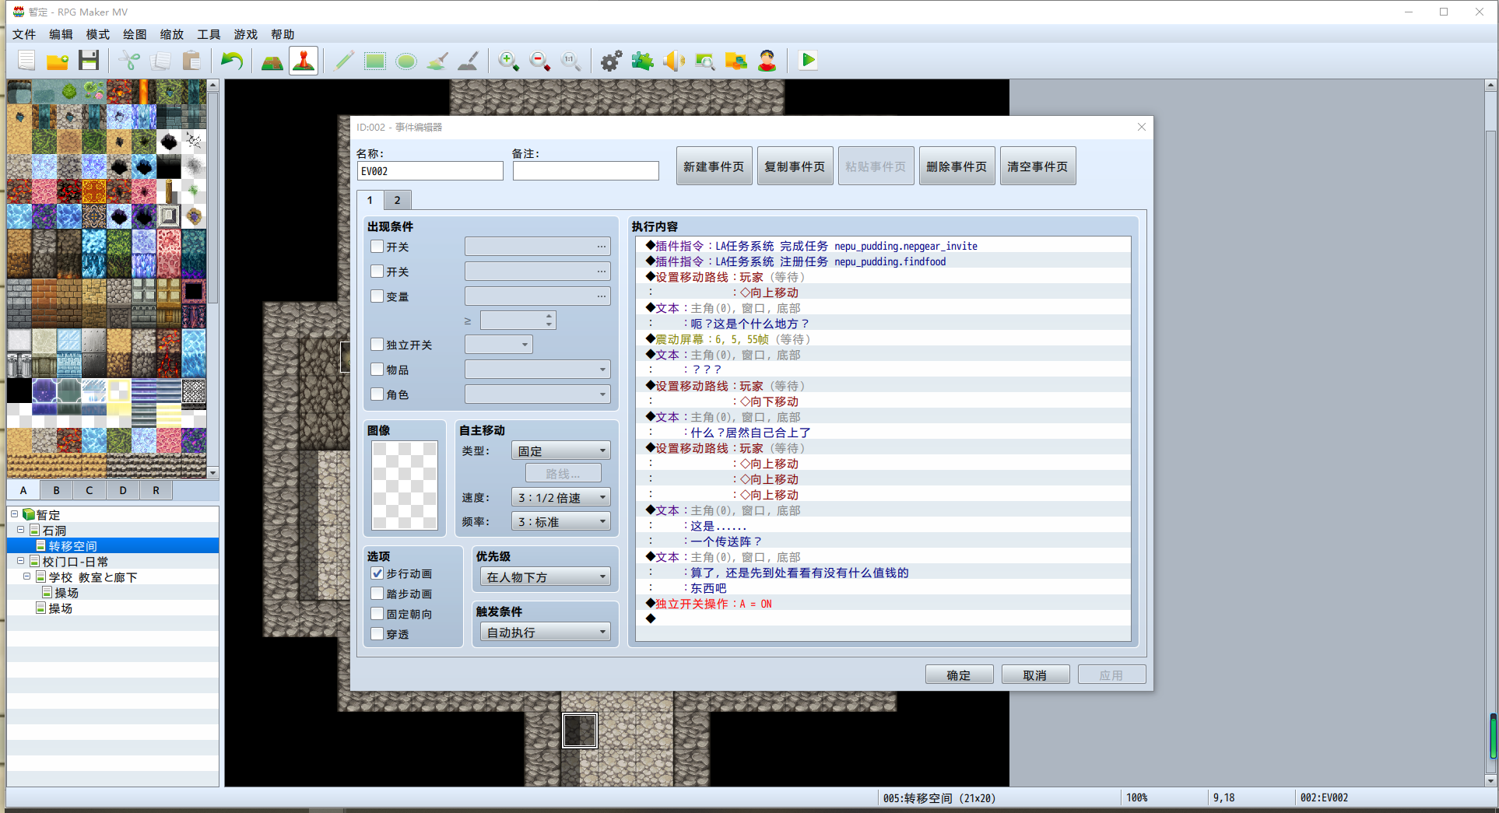1499x813 pixels.
Task: Select the Rectangle drawing tool
Action: click(375, 61)
